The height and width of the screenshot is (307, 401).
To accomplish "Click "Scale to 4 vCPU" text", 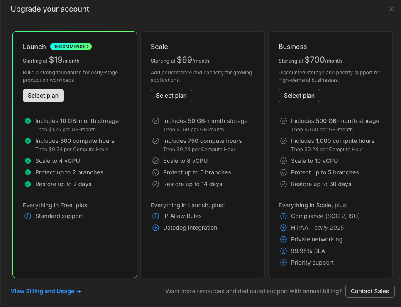I will coord(58,161).
